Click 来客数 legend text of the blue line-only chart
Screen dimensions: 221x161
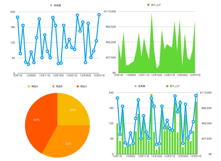(57, 6)
